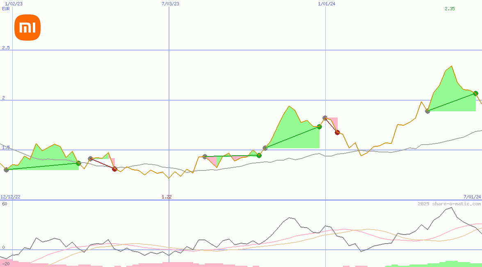Select the red exit dot near the mid-chart decline
The height and width of the screenshot is (267, 482).
click(x=114, y=169)
